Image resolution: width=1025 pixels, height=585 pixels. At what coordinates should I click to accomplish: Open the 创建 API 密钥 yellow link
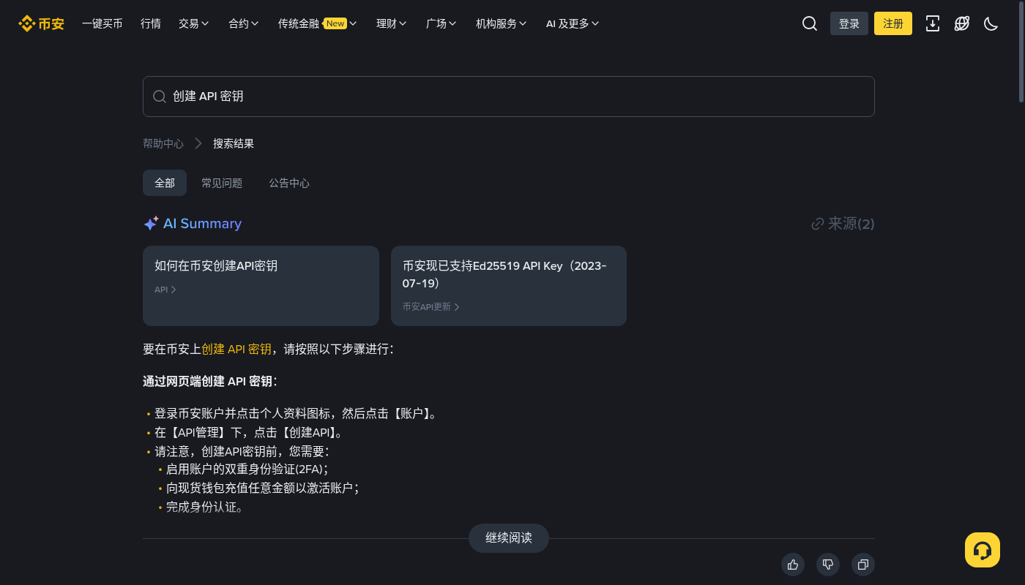pyautogui.click(x=236, y=350)
